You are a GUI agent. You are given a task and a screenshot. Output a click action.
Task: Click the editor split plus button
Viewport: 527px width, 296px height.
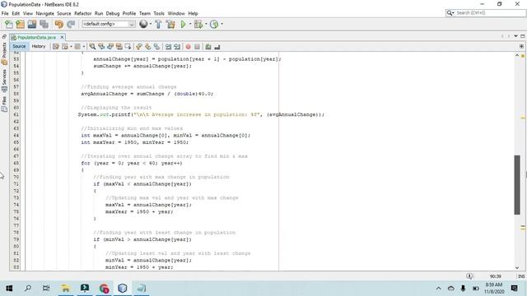[x=521, y=46]
